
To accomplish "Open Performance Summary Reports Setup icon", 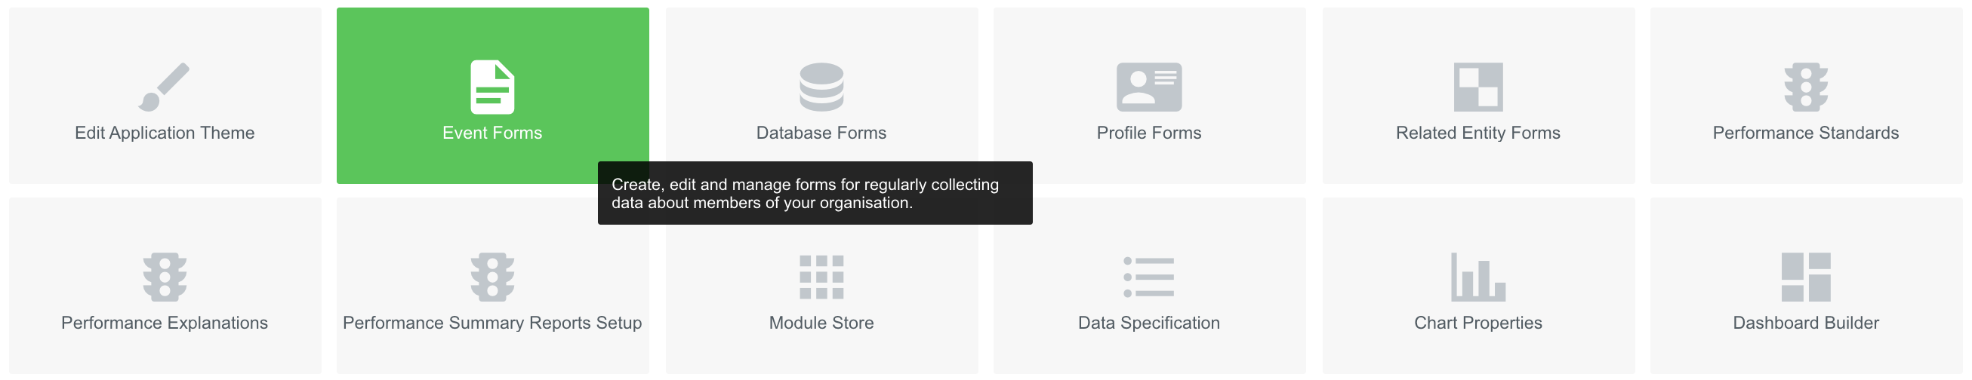I will point(492,277).
